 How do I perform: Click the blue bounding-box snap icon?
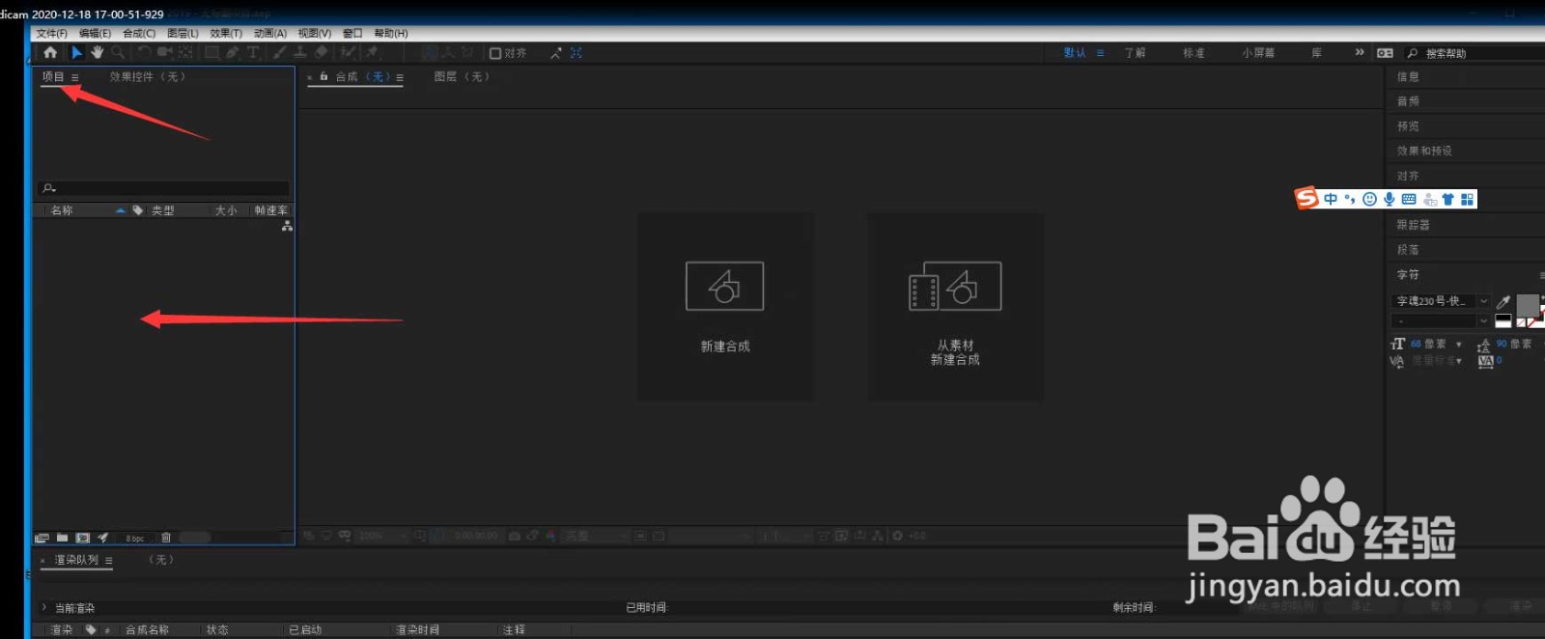pos(576,53)
